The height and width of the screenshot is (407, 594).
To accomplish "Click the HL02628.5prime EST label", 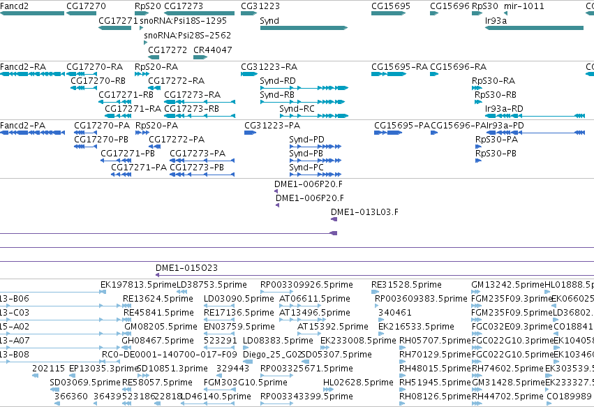I will tap(358, 383).
